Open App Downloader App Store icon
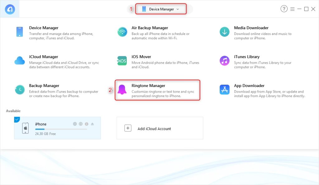Viewport: 319px width, 185px height. (x=224, y=90)
